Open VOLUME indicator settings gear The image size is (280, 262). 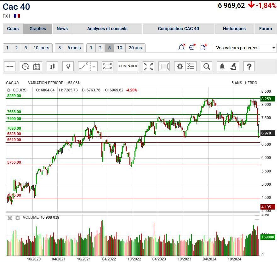tap(18, 218)
